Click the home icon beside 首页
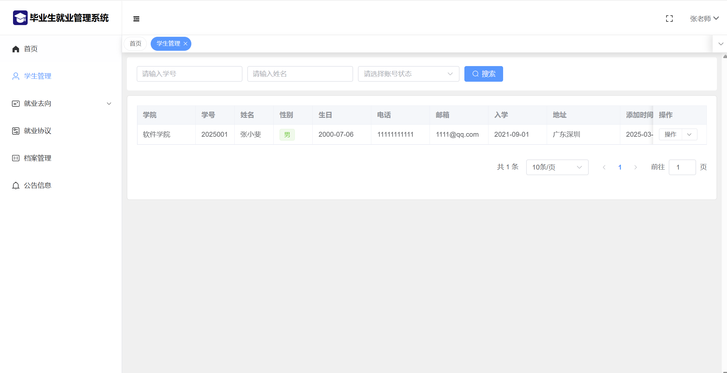Viewport: 727px width, 373px height. tap(16, 49)
